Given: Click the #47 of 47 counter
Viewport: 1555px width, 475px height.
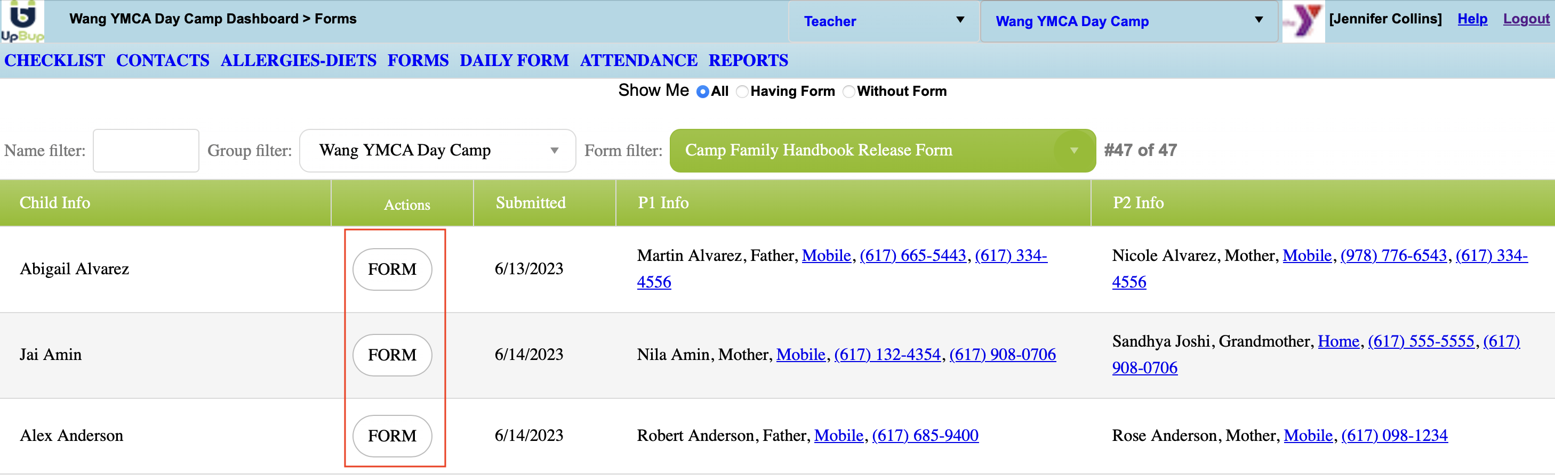Looking at the screenshot, I should click(x=1140, y=150).
